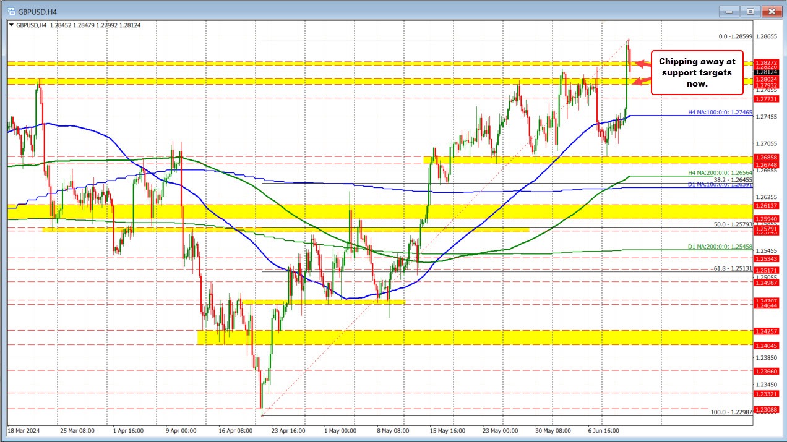Click the GBPUSD,H4 title bar label
This screenshot has width=787, height=442.
pos(37,11)
